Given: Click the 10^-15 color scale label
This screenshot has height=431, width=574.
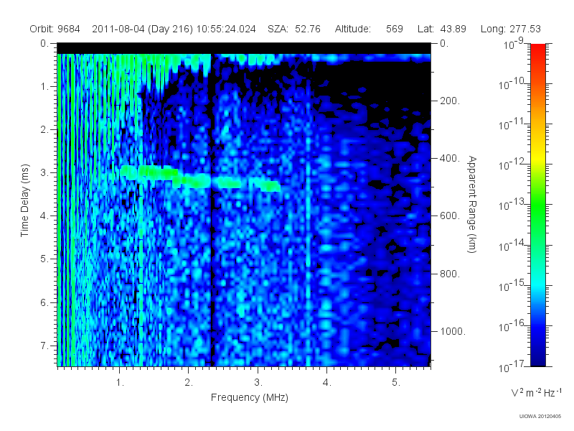Looking at the screenshot, I should pos(512,285).
